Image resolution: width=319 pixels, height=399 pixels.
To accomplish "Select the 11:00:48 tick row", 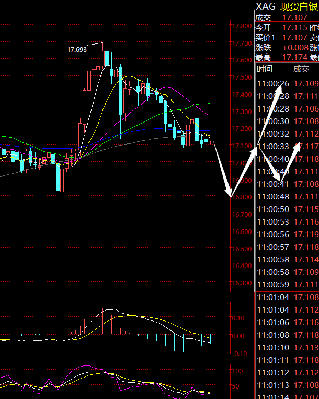I will click(x=287, y=197).
